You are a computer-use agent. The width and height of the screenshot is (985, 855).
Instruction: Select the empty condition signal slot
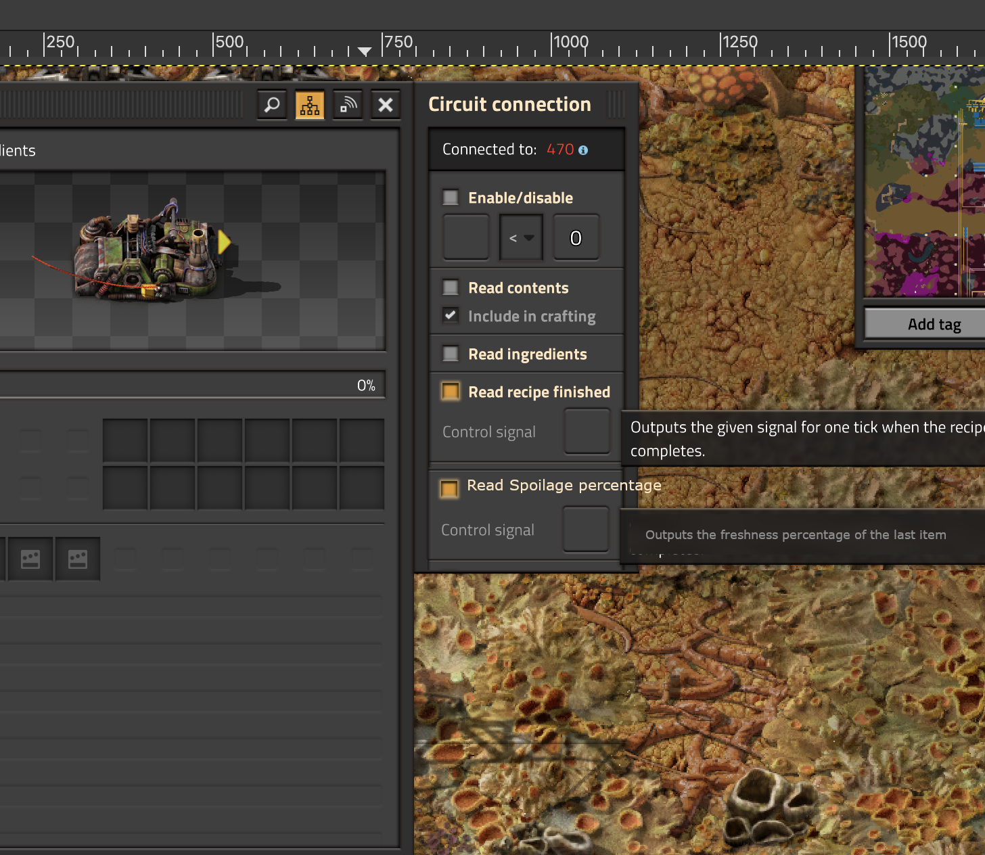pos(466,237)
